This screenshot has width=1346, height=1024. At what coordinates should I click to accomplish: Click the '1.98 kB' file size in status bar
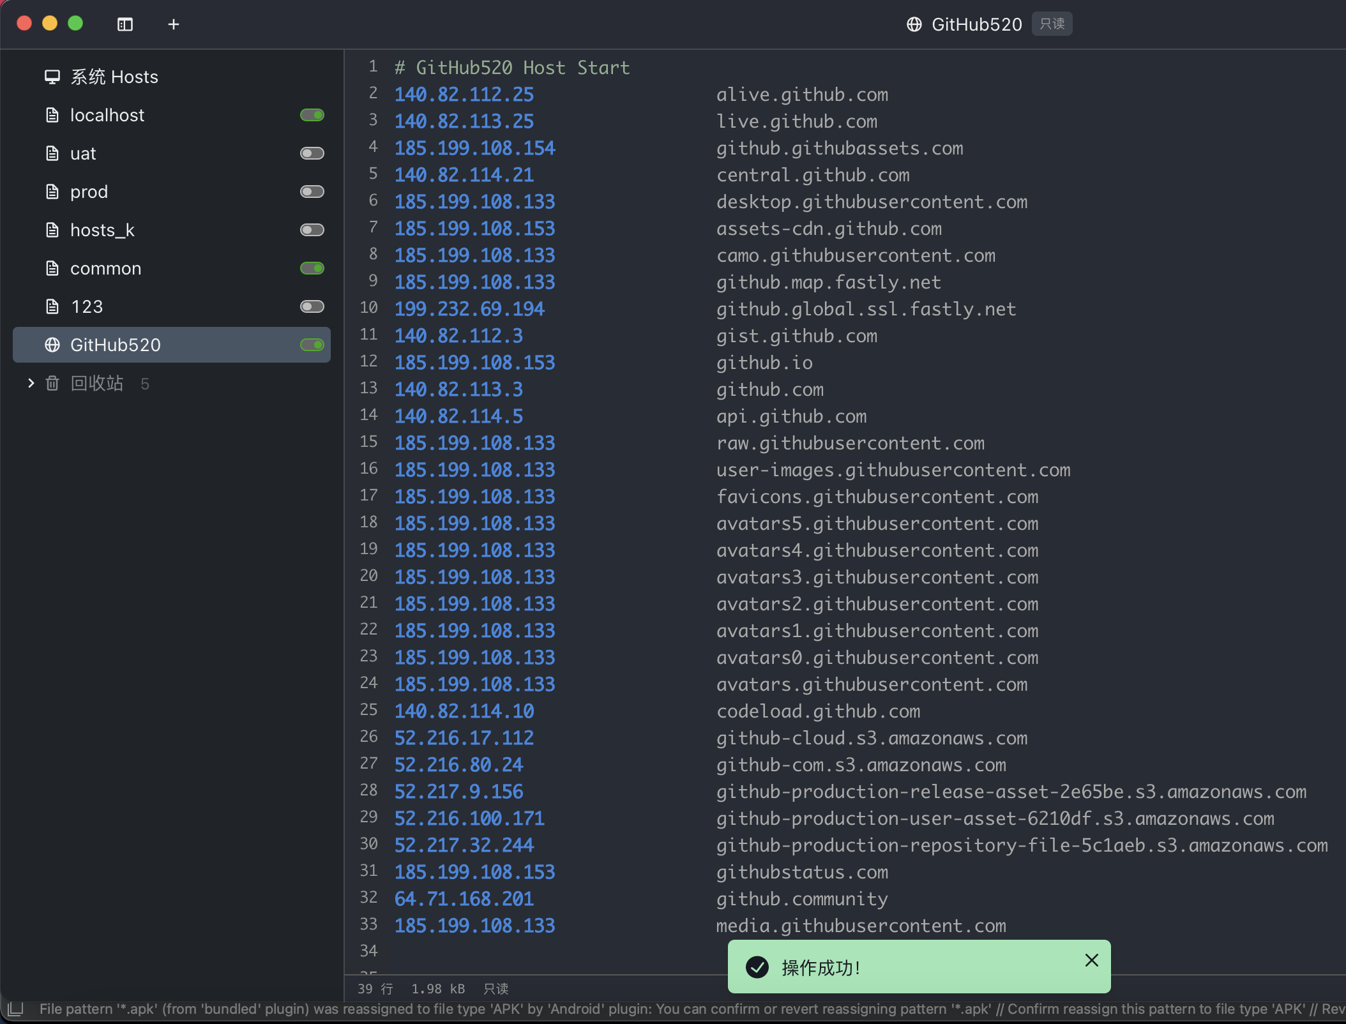click(x=438, y=989)
